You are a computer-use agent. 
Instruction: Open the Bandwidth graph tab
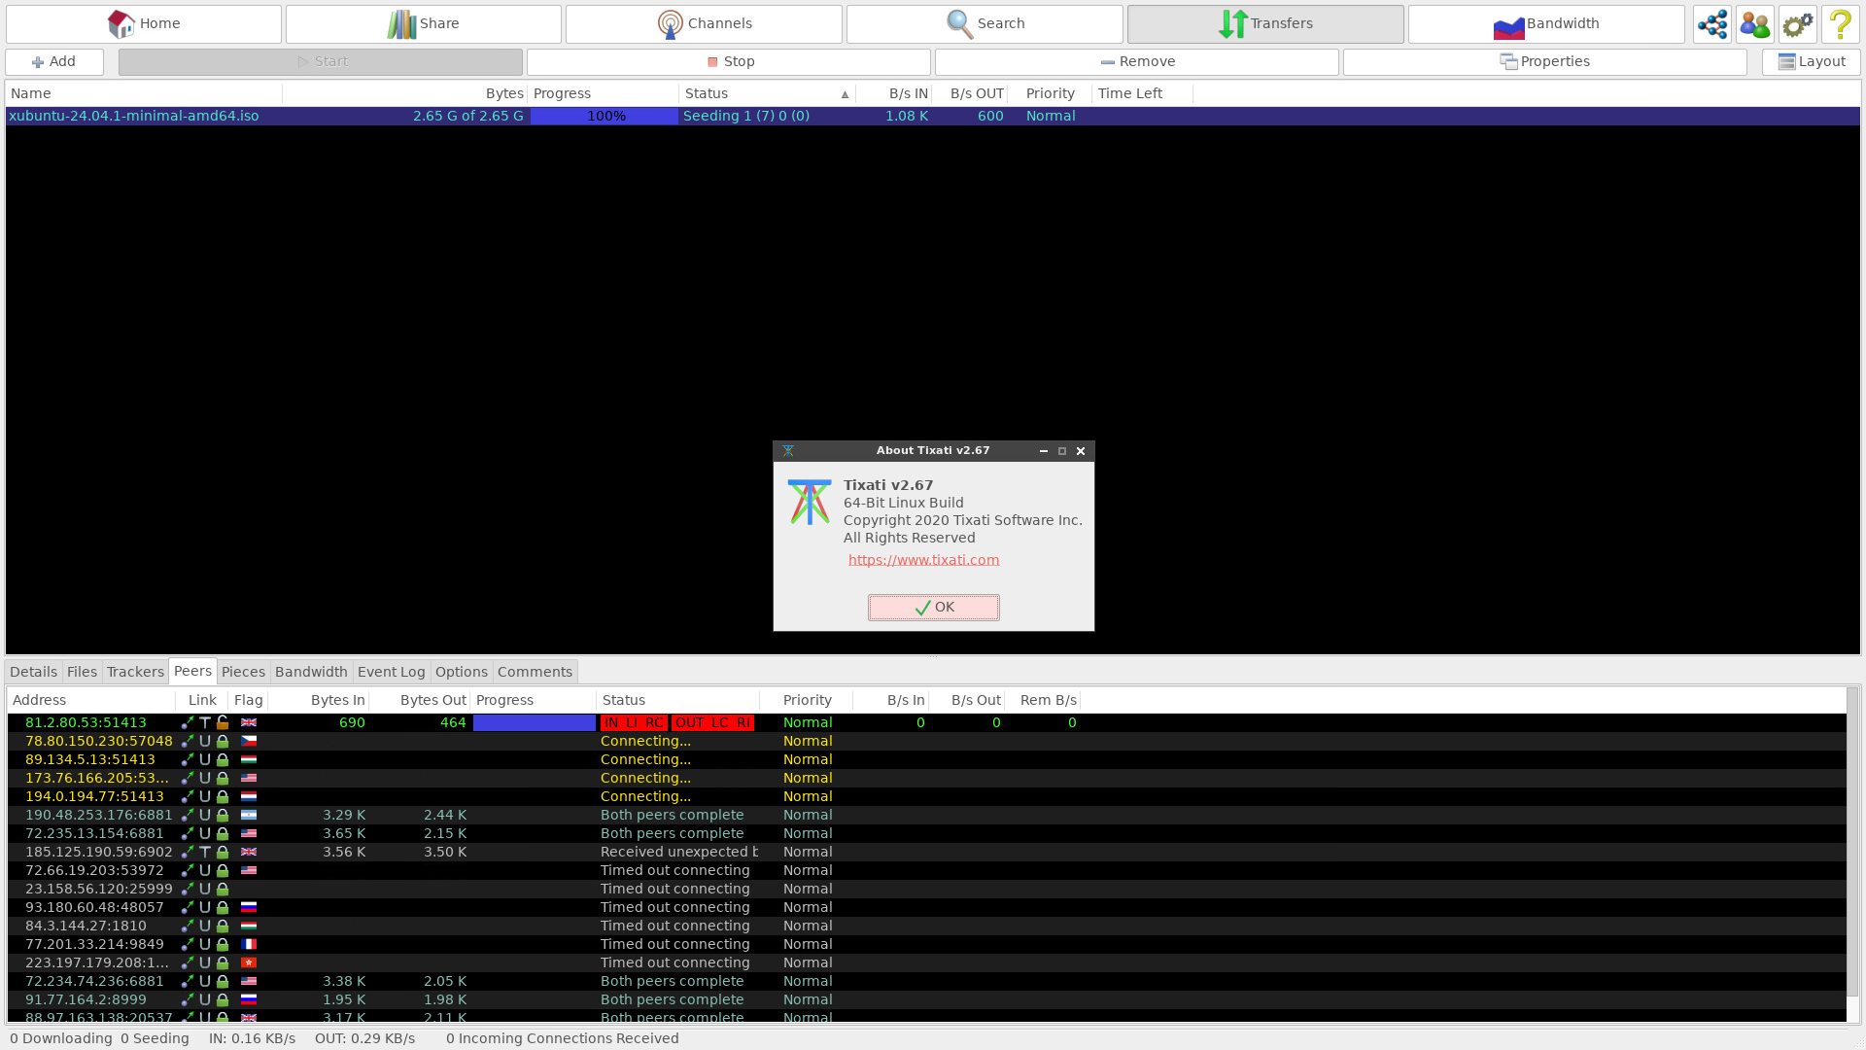[1545, 23]
